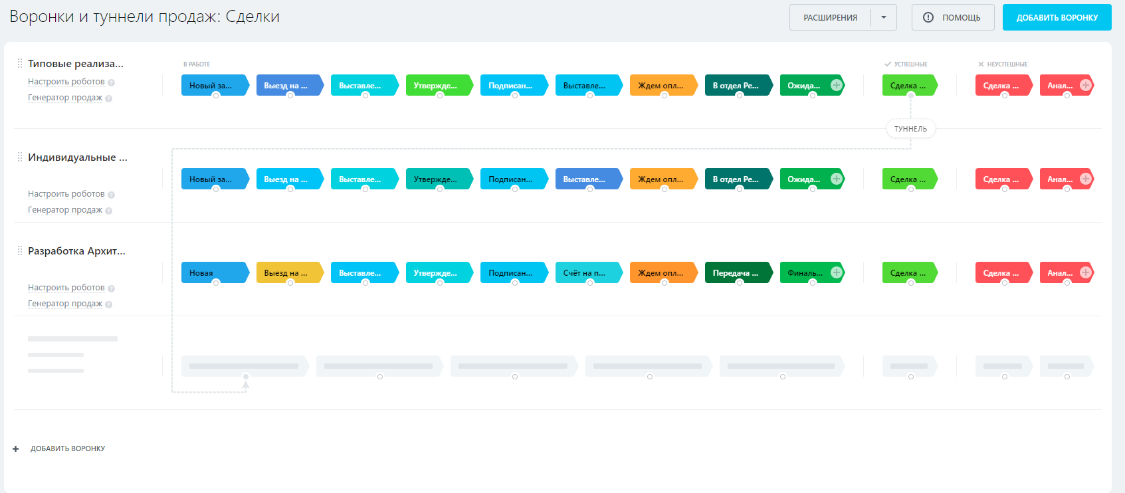Click the drag handle beside Типовые реализа... funnel
Viewport: 1125px width, 493px height.
20,64
